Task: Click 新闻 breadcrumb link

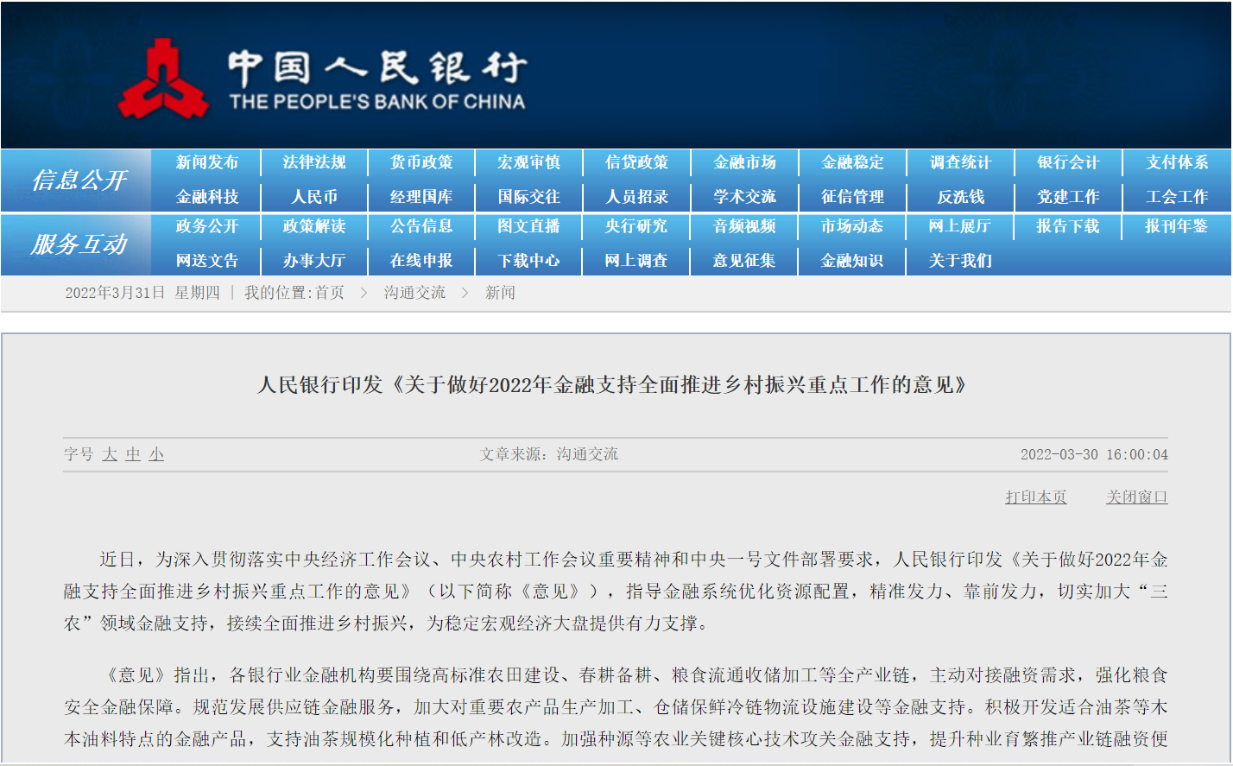Action: coord(500,293)
